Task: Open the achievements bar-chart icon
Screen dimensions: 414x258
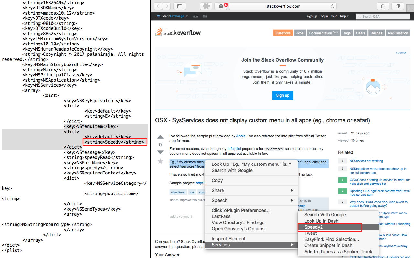Action: point(205,16)
